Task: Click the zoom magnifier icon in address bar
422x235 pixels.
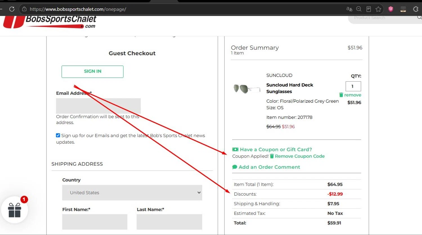Action: 359,9
